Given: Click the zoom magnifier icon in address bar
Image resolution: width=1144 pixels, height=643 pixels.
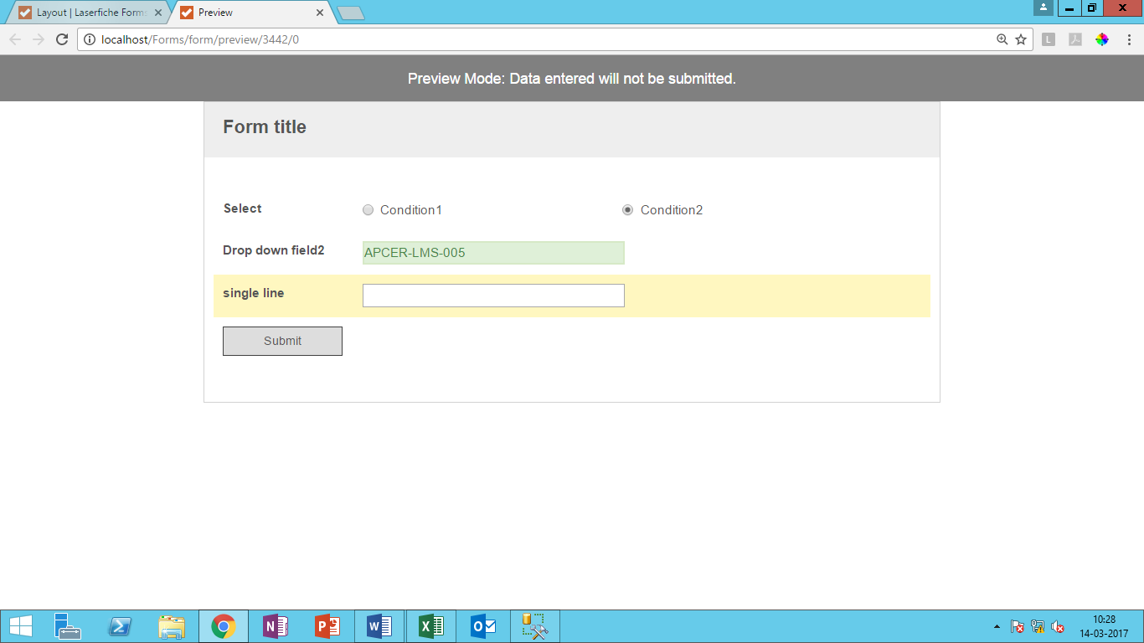Looking at the screenshot, I should pyautogui.click(x=1002, y=39).
